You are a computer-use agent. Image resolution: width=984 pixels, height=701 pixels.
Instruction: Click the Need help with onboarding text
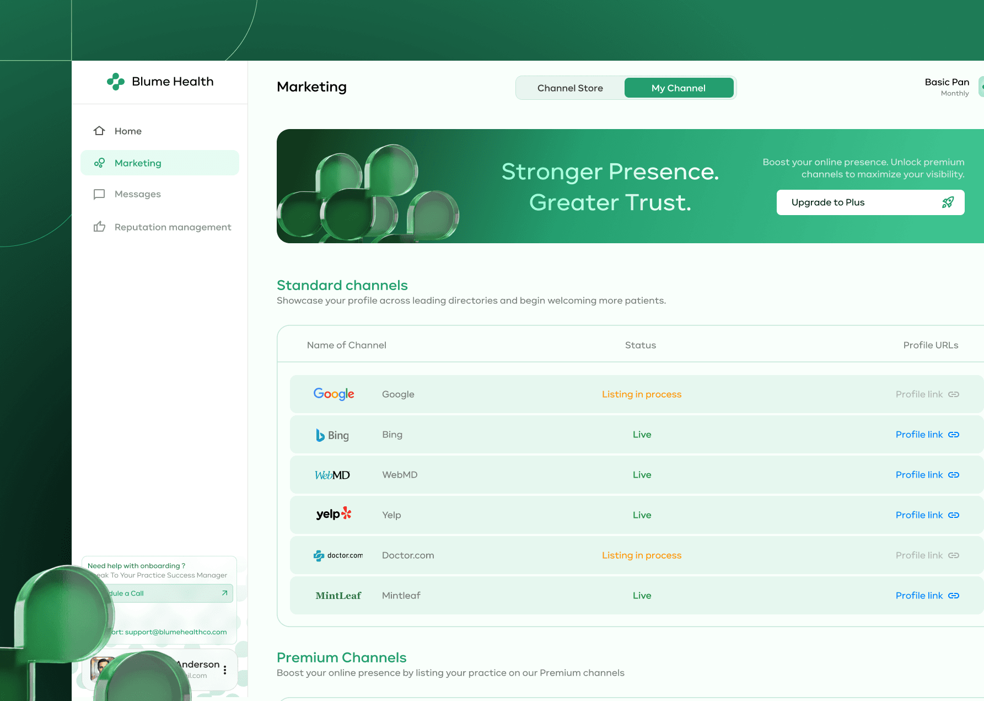point(136,566)
